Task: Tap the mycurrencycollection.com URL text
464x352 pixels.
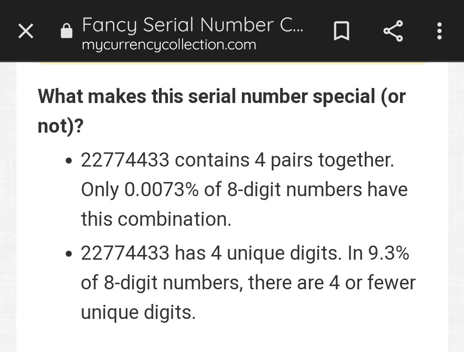Action: coord(169,45)
